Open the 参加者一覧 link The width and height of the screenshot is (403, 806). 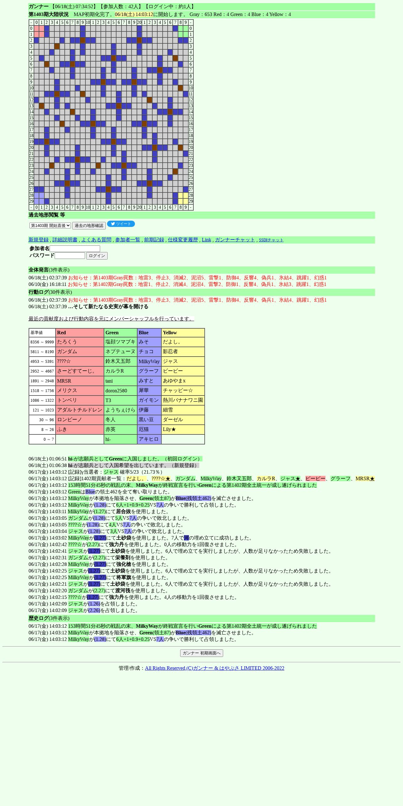[128, 240]
